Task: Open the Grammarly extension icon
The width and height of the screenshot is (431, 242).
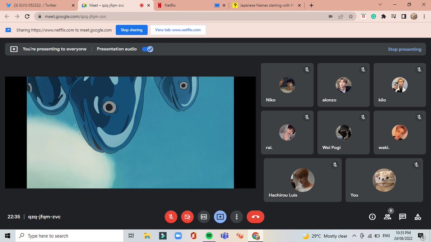Action: (x=374, y=16)
